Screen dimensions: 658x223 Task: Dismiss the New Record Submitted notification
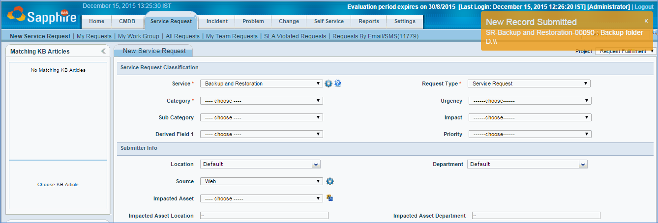646,21
